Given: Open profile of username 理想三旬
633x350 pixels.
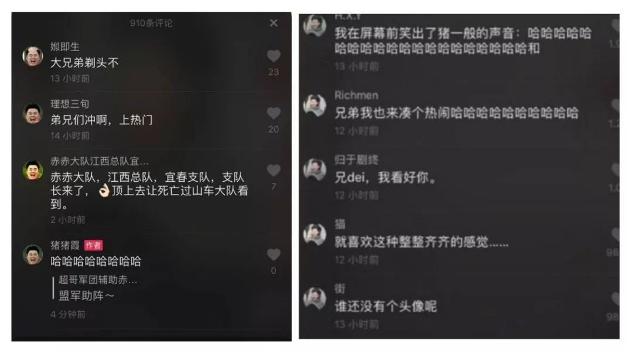Looking at the screenshot, I should tap(70, 104).
